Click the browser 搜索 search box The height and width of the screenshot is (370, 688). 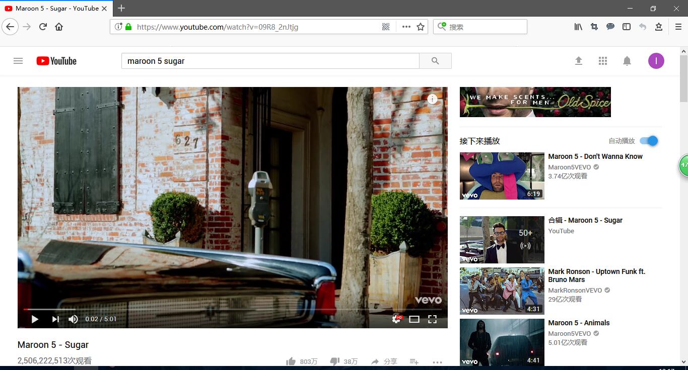coord(480,27)
